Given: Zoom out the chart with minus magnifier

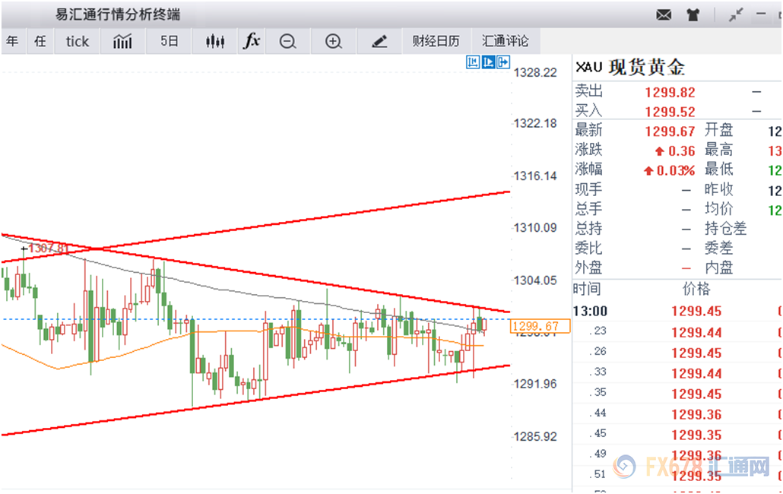Looking at the screenshot, I should pyautogui.click(x=287, y=42).
